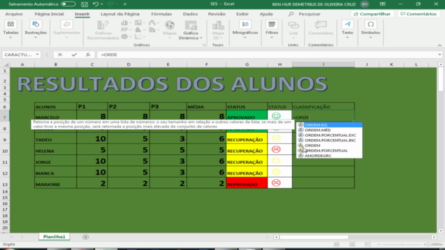The width and height of the screenshot is (445, 250).
Task: Switch to the Página Inicial tab
Action: click(x=49, y=14)
